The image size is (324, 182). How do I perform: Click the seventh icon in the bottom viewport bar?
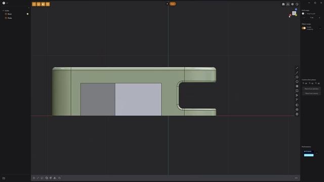[60, 178]
